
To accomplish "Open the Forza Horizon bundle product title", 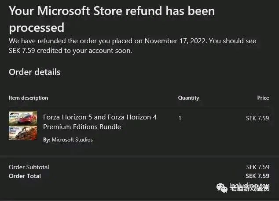I will click(x=99, y=122).
